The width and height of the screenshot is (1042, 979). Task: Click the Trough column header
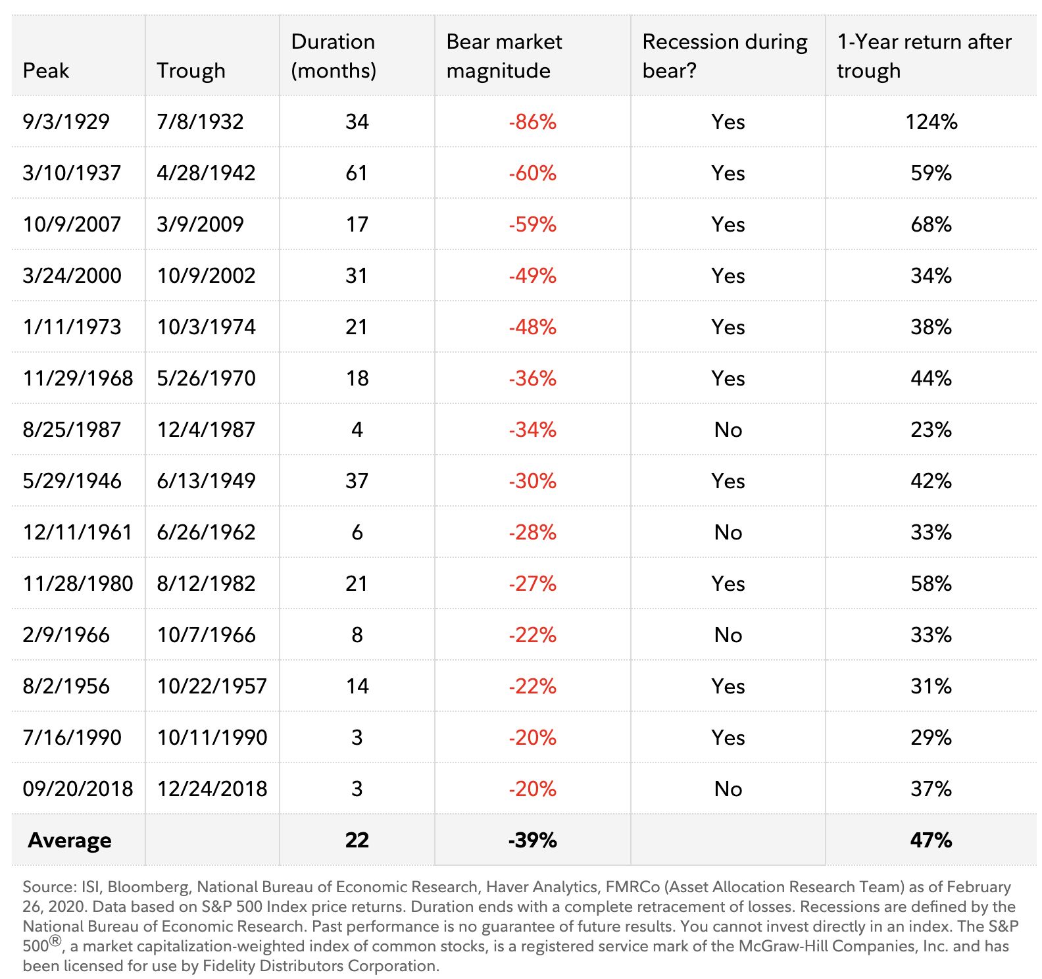pos(191,70)
